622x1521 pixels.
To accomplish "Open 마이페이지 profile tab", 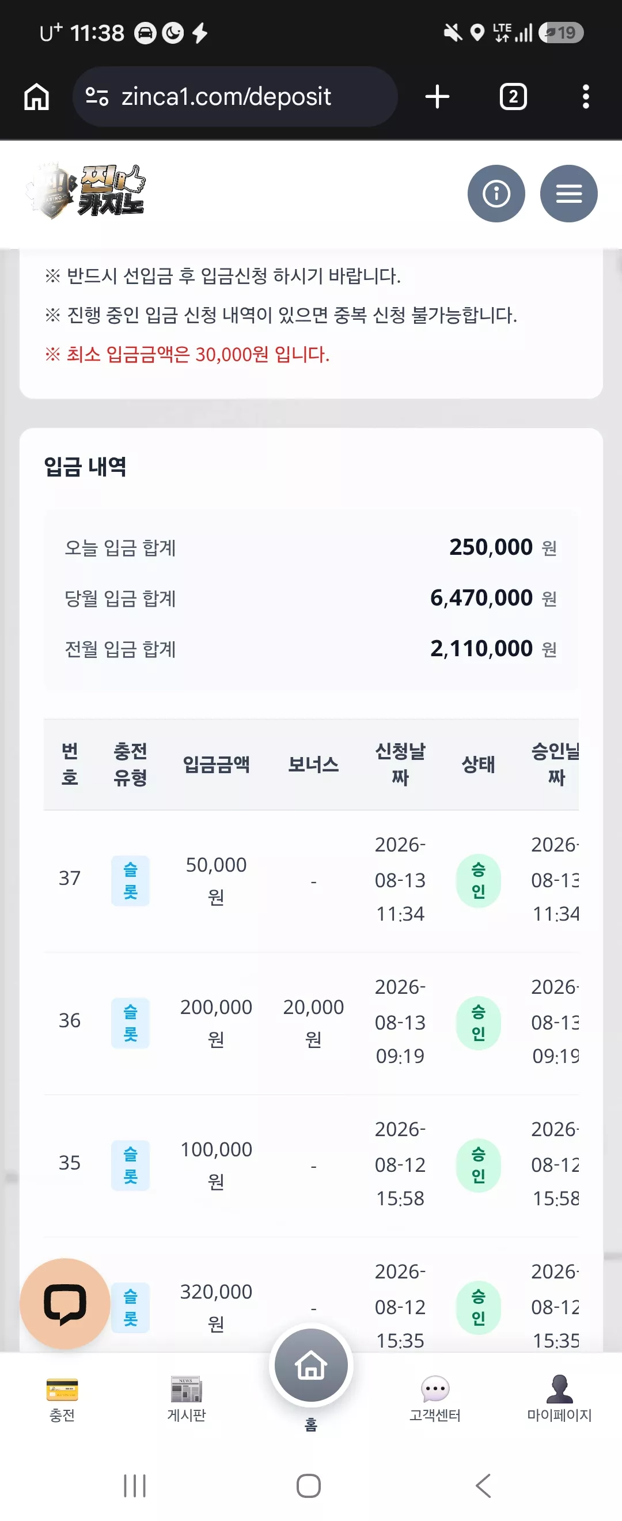I will coord(559,1398).
